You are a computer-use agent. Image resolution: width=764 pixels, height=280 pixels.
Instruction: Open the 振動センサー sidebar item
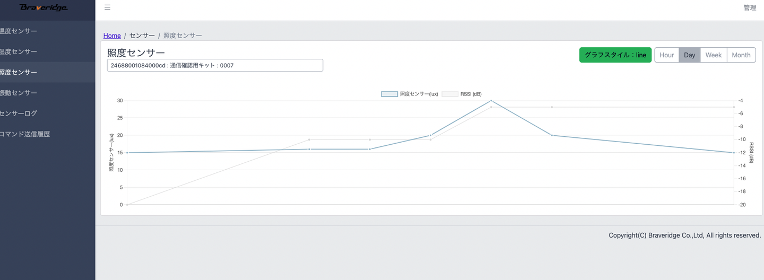[x=48, y=93]
